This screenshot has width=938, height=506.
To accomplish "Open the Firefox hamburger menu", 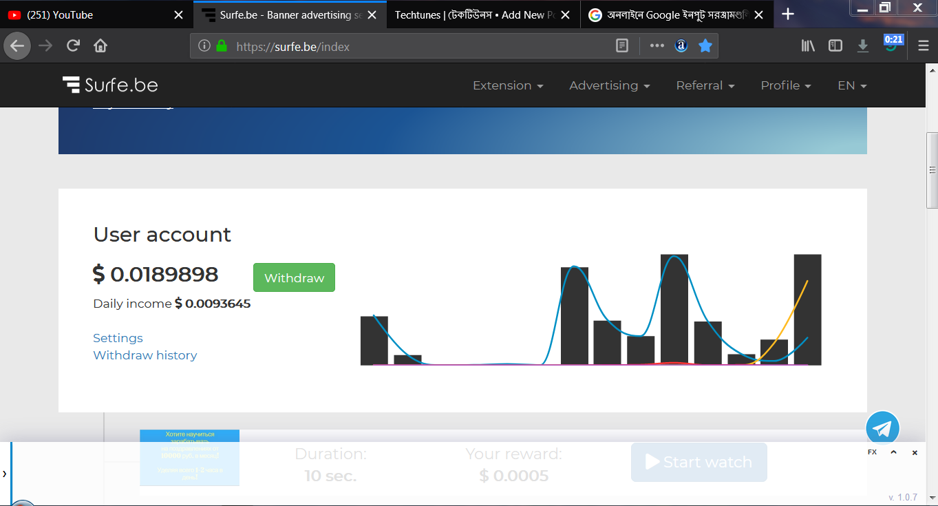I will coord(924,46).
